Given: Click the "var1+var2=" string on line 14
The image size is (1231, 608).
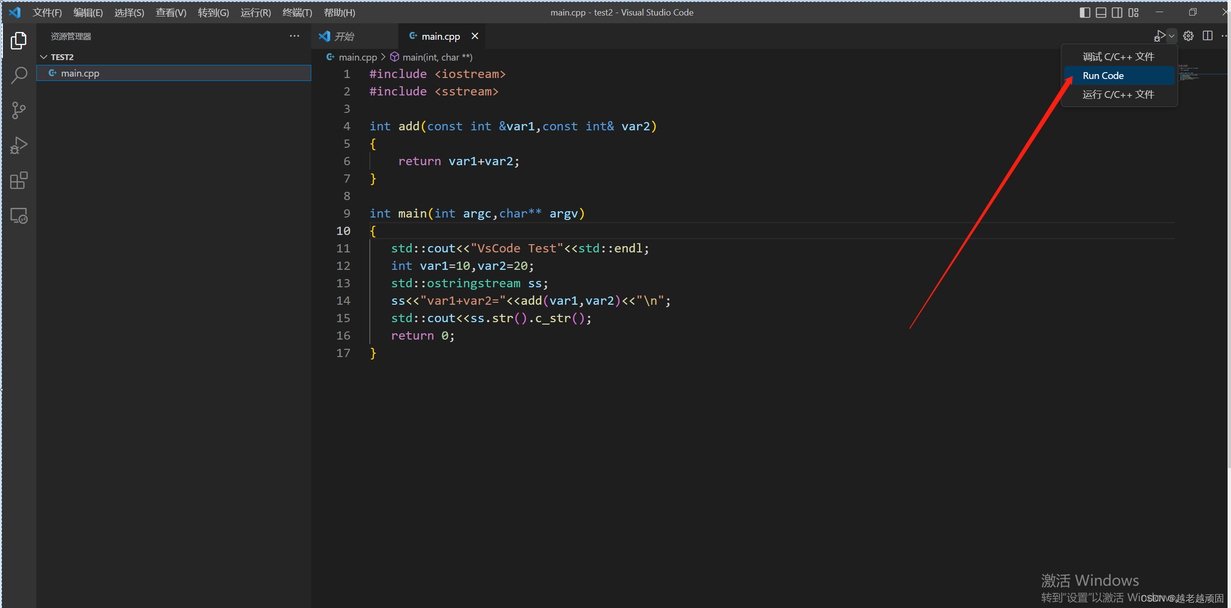Looking at the screenshot, I should click(463, 301).
